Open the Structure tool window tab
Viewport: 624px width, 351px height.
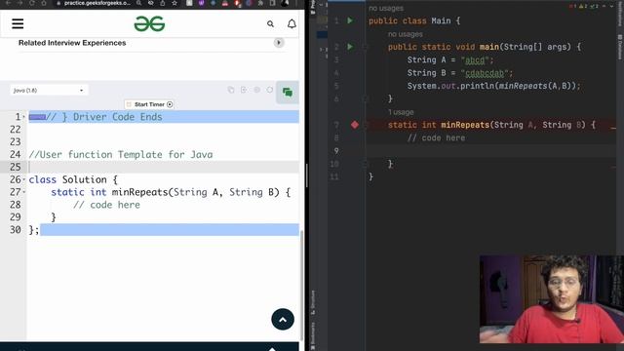tap(313, 301)
